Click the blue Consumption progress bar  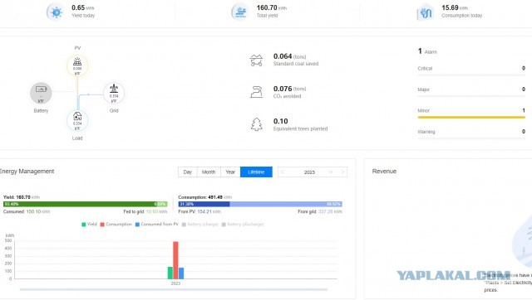tap(260, 204)
